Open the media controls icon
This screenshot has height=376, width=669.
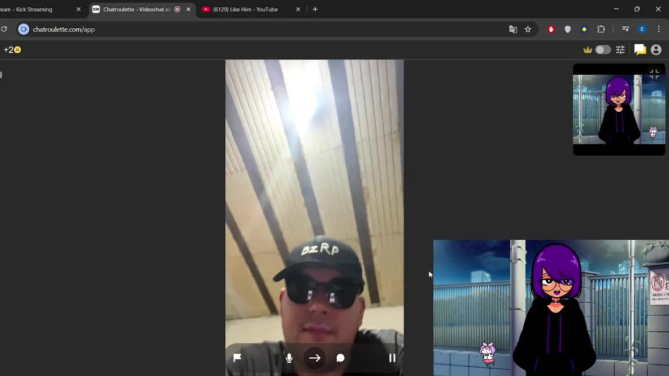(625, 29)
